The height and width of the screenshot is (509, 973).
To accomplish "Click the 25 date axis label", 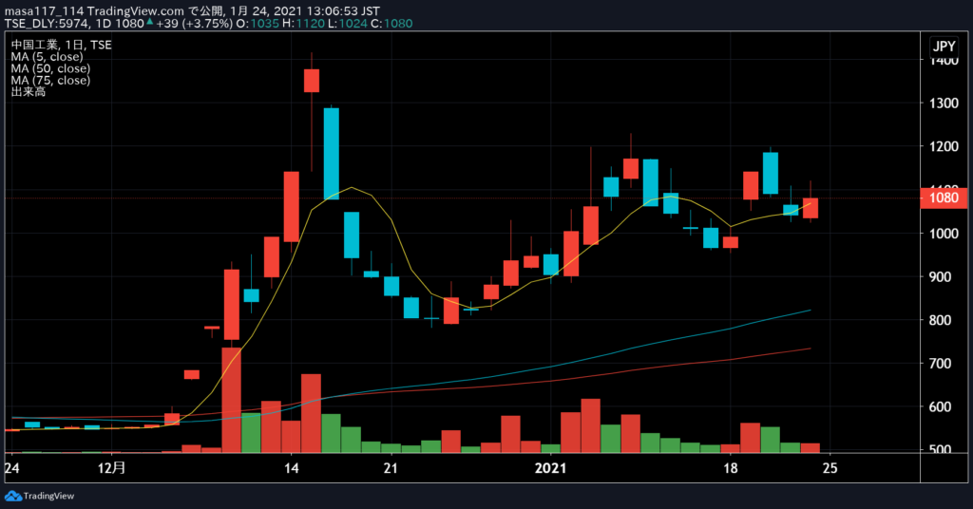I will (x=830, y=468).
